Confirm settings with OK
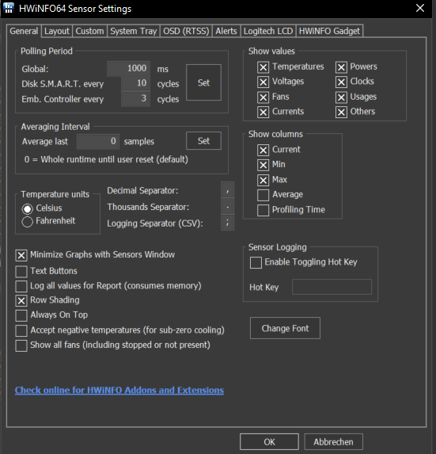Viewport: 436px width, 454px height. click(x=269, y=442)
